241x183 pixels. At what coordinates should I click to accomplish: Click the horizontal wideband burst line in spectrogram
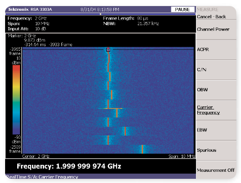(x=111, y=108)
